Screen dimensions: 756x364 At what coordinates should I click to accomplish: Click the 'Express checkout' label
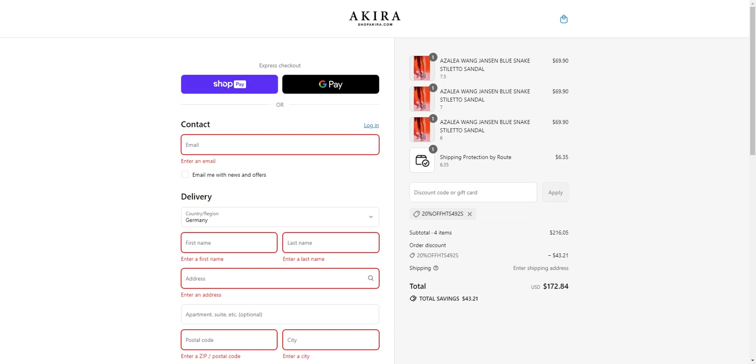[280, 65]
